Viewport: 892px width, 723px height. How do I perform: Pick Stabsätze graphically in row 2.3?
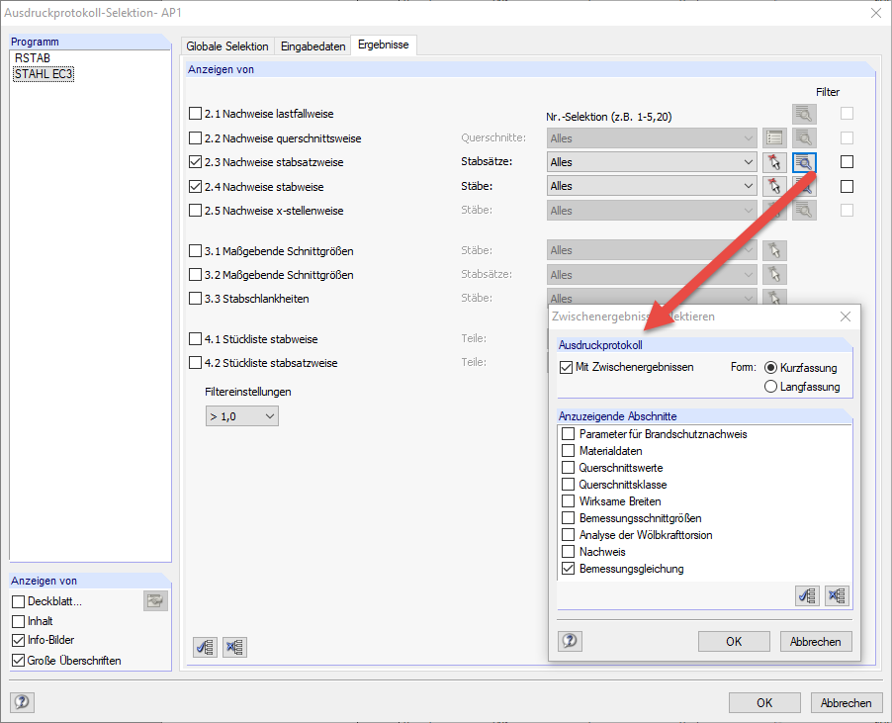(774, 162)
